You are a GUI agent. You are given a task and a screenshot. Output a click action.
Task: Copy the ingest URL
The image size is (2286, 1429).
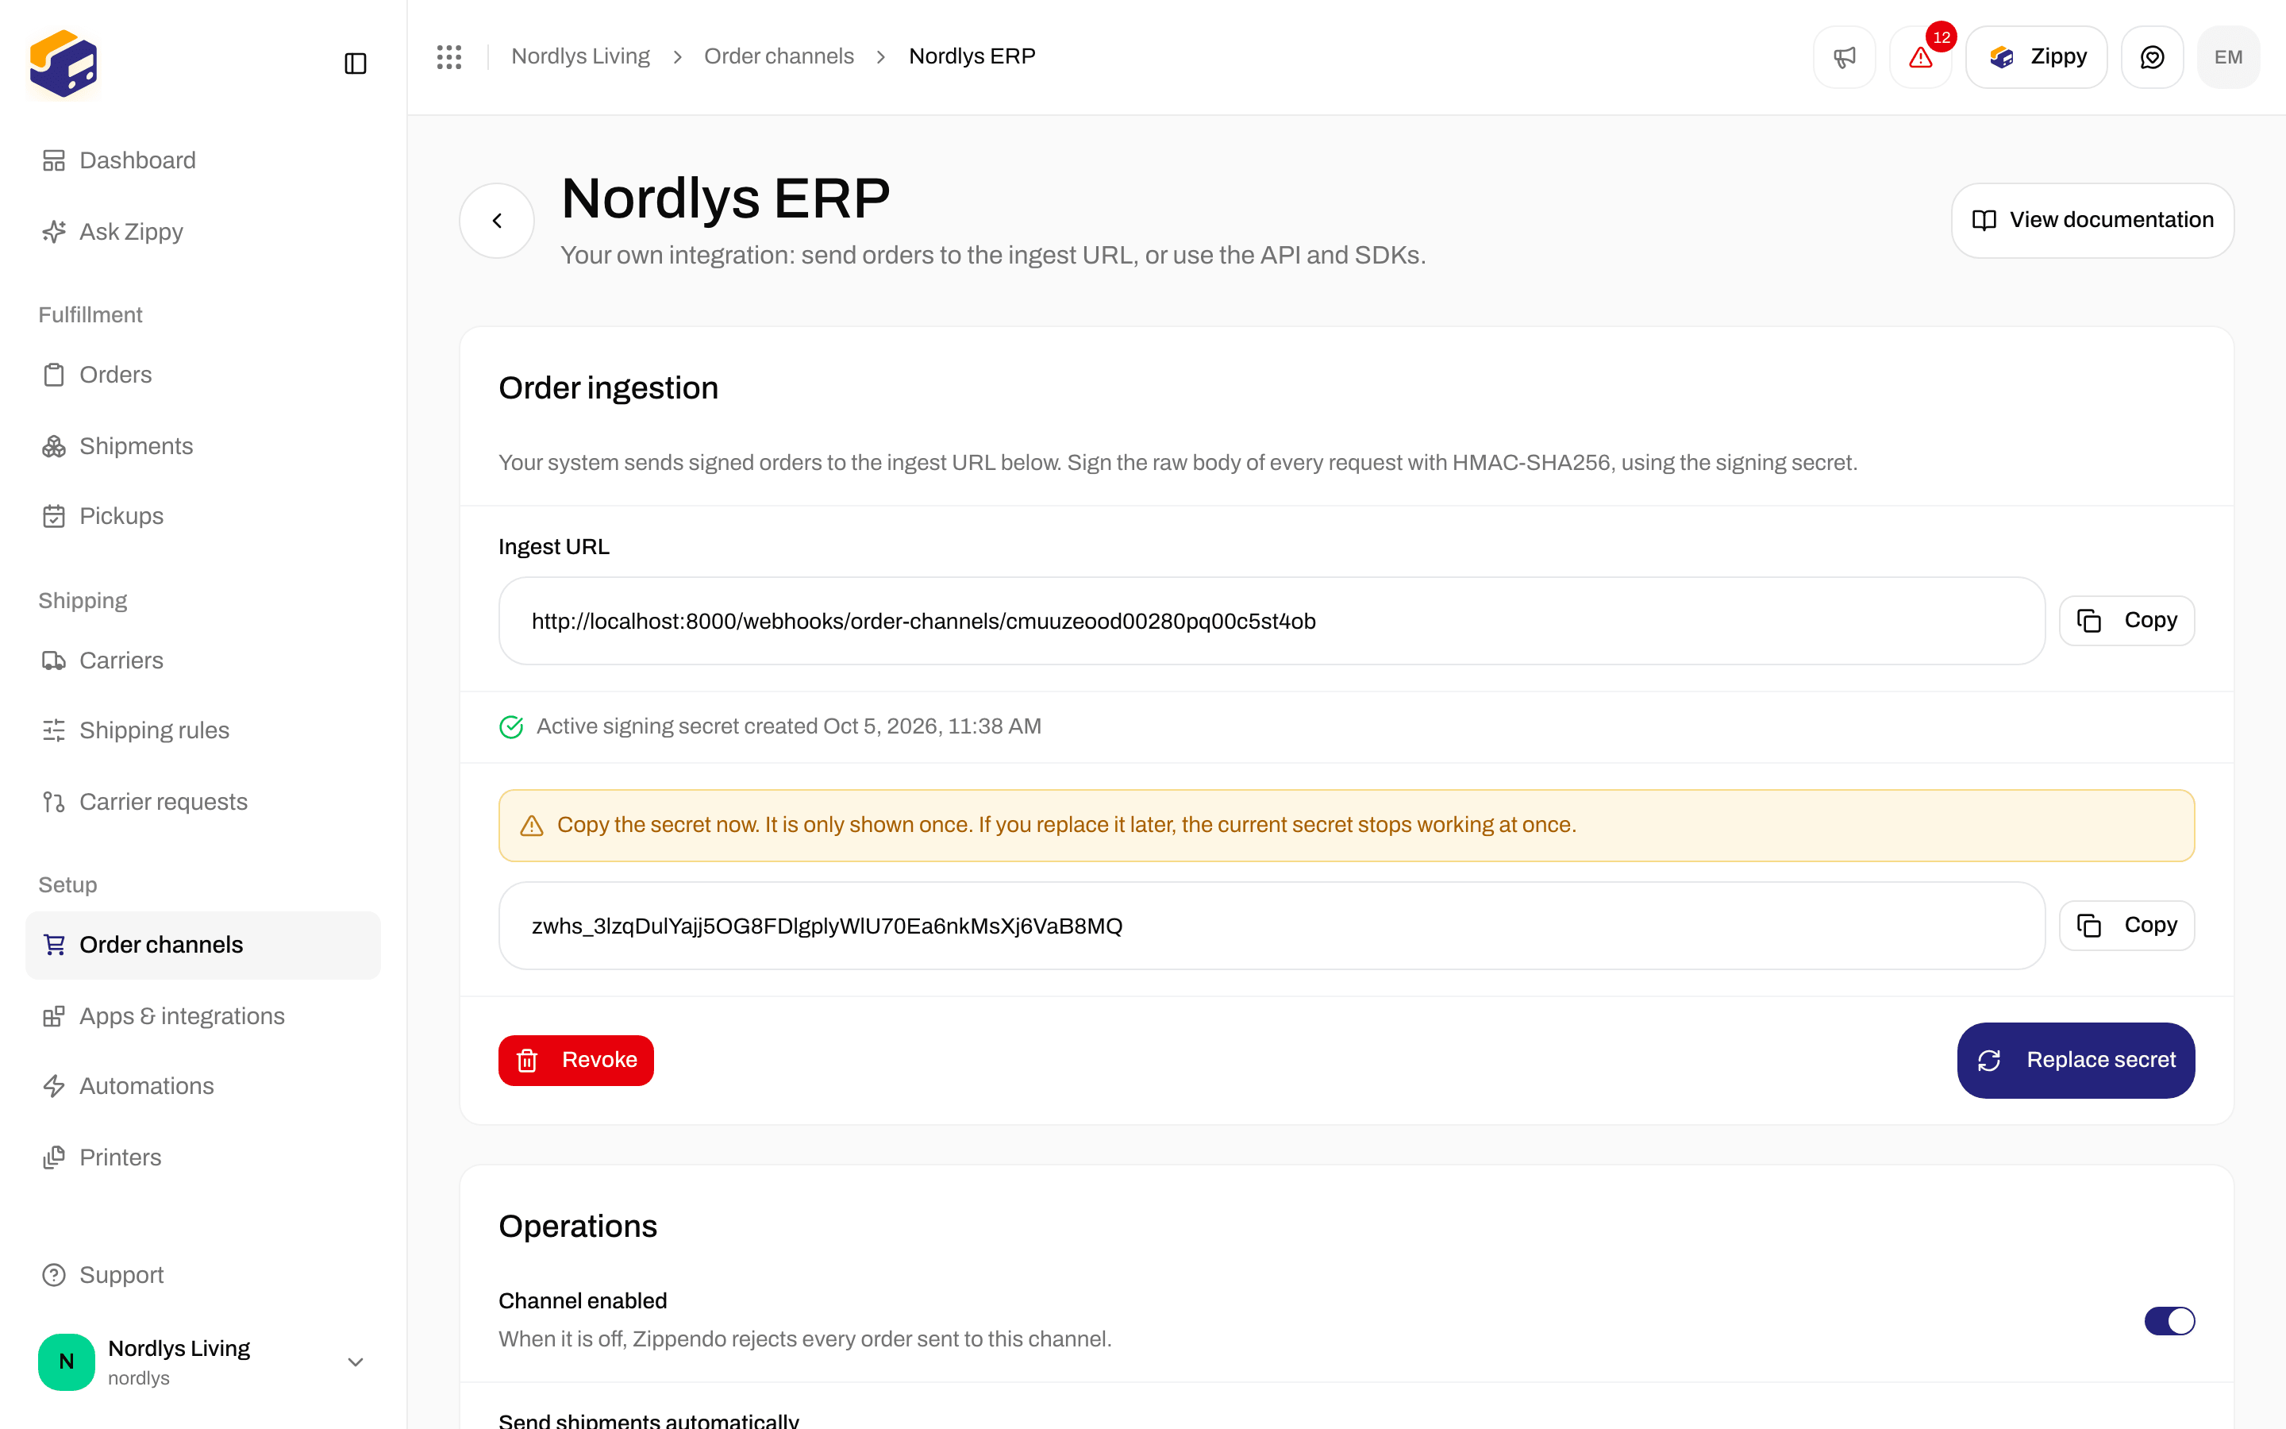click(x=2126, y=621)
